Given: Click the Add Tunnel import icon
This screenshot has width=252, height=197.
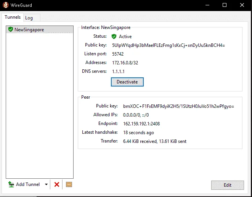Looking at the screenshot, I should [x=11, y=184].
